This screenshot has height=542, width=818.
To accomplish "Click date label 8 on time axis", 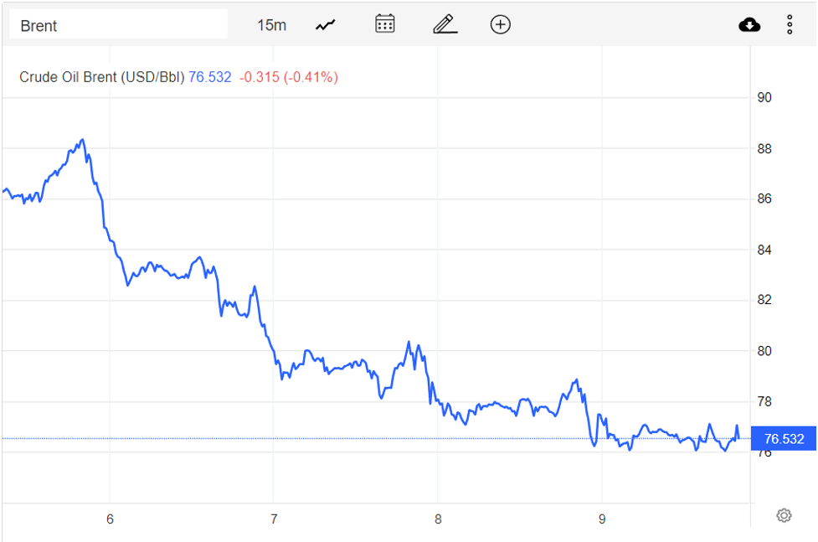I will (x=438, y=519).
